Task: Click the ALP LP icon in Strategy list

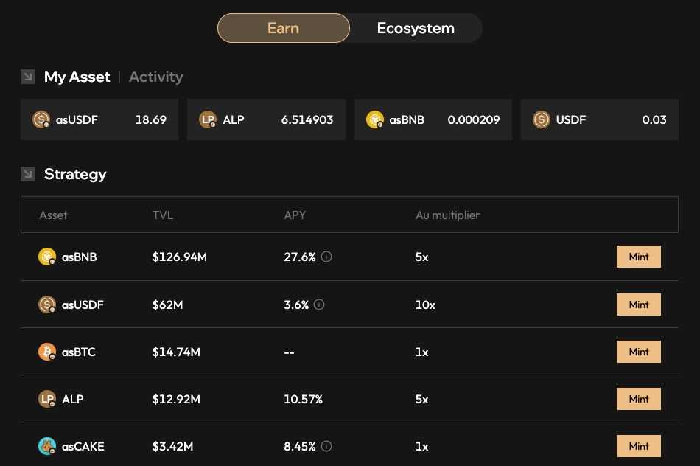Action: pos(47,399)
